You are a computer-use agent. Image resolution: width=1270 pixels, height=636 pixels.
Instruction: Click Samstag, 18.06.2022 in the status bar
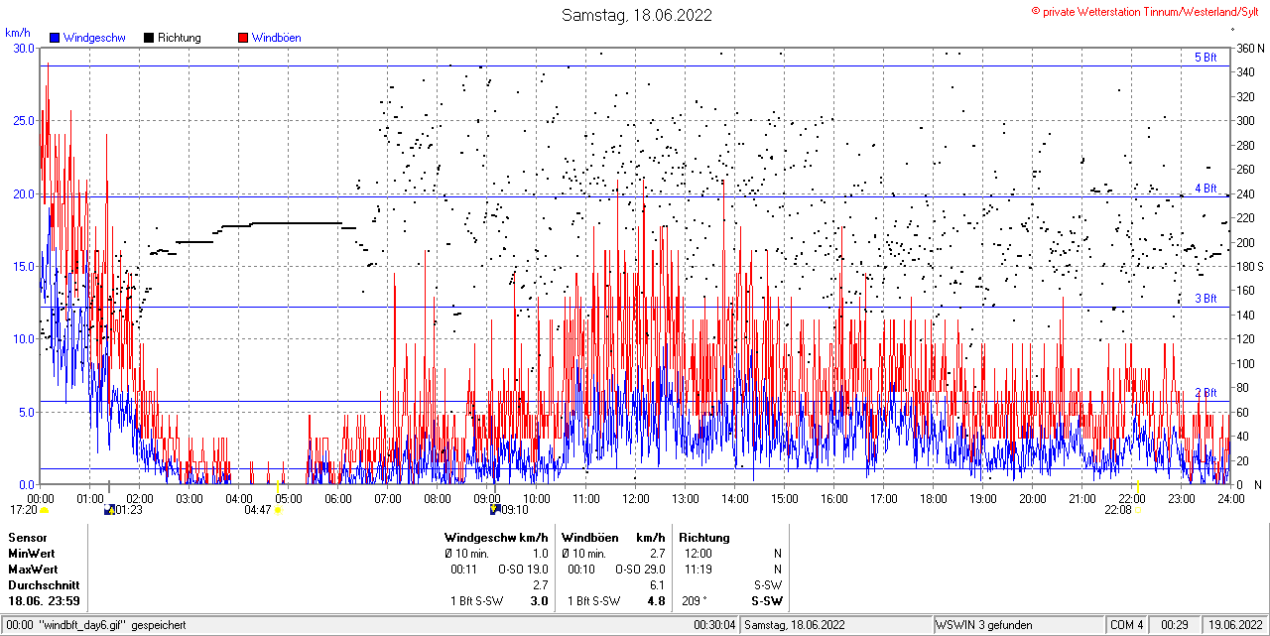(x=795, y=625)
